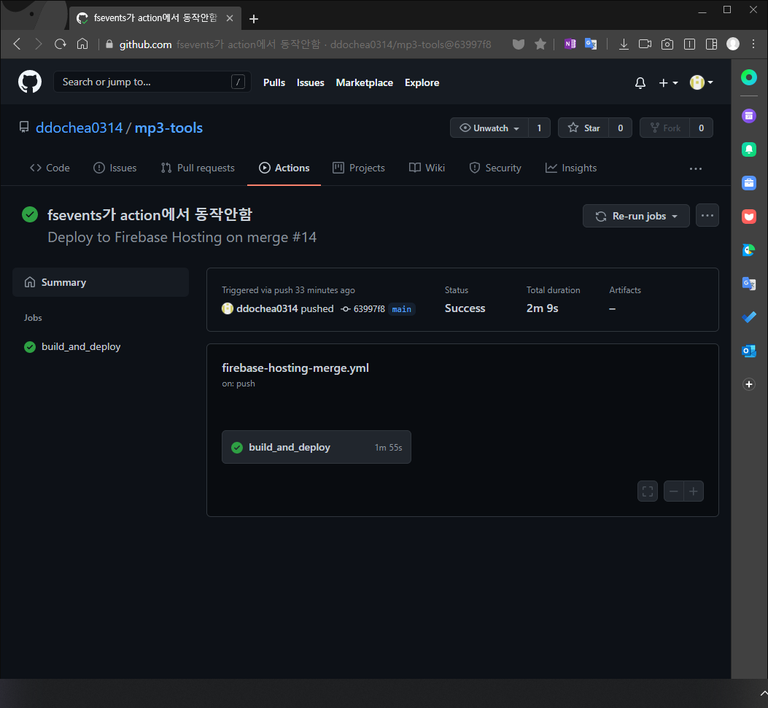The image size is (768, 708).
Task: Expand the create new plus menu
Action: [x=668, y=82]
